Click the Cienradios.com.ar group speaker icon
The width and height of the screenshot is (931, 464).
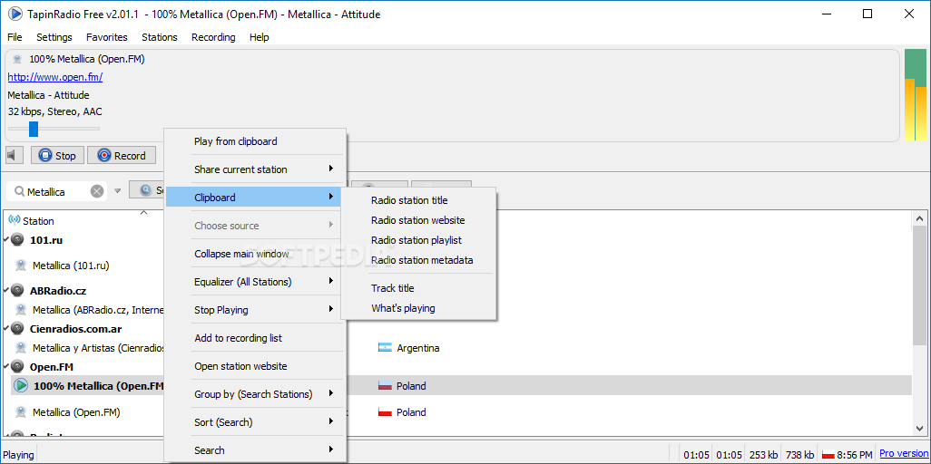(17, 329)
